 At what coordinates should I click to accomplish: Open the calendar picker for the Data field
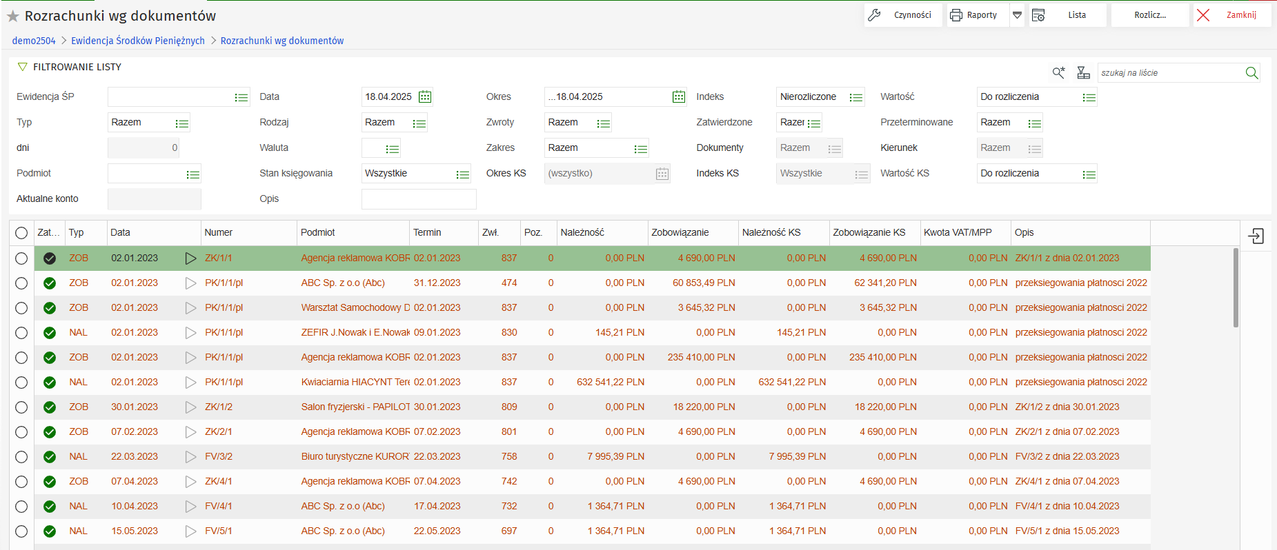coord(425,97)
